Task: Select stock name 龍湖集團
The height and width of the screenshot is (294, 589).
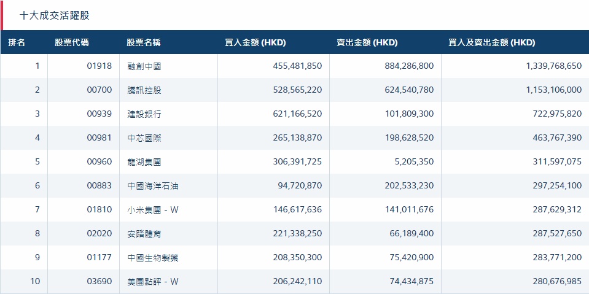Action: [x=144, y=162]
